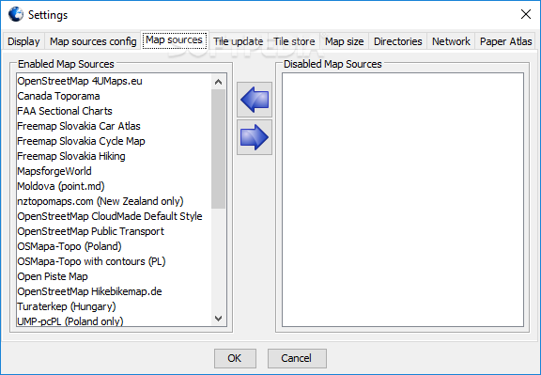Select UMP-pcPL (Poland only) entry
541x375 pixels.
click(114, 320)
